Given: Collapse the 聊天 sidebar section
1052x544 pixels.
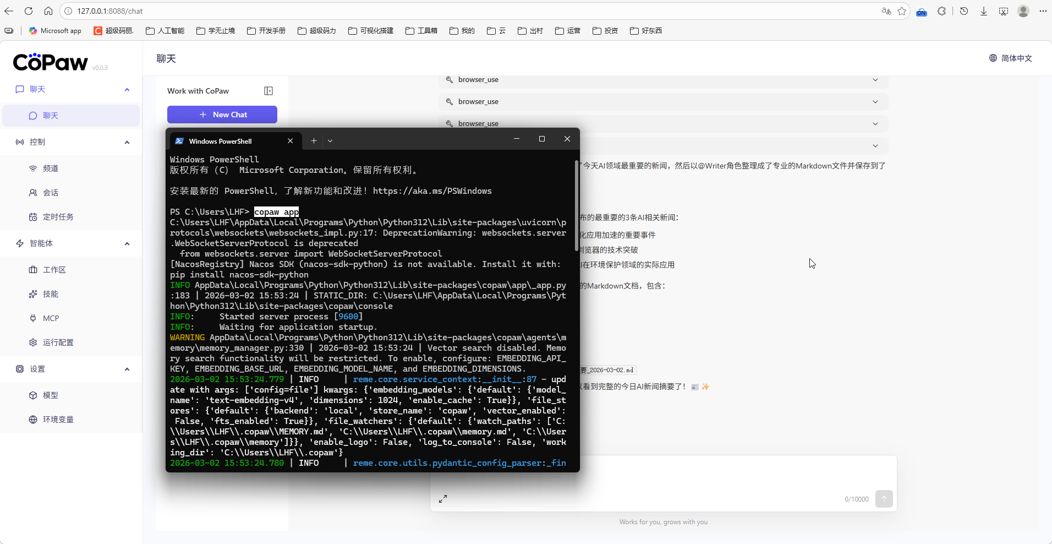Looking at the screenshot, I should 127,89.
